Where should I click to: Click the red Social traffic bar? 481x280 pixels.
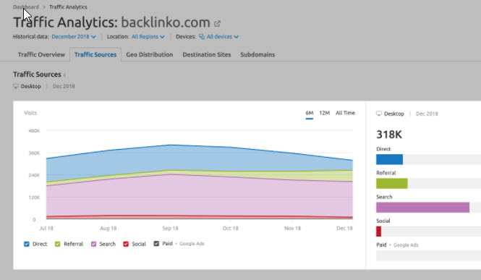coord(378,232)
